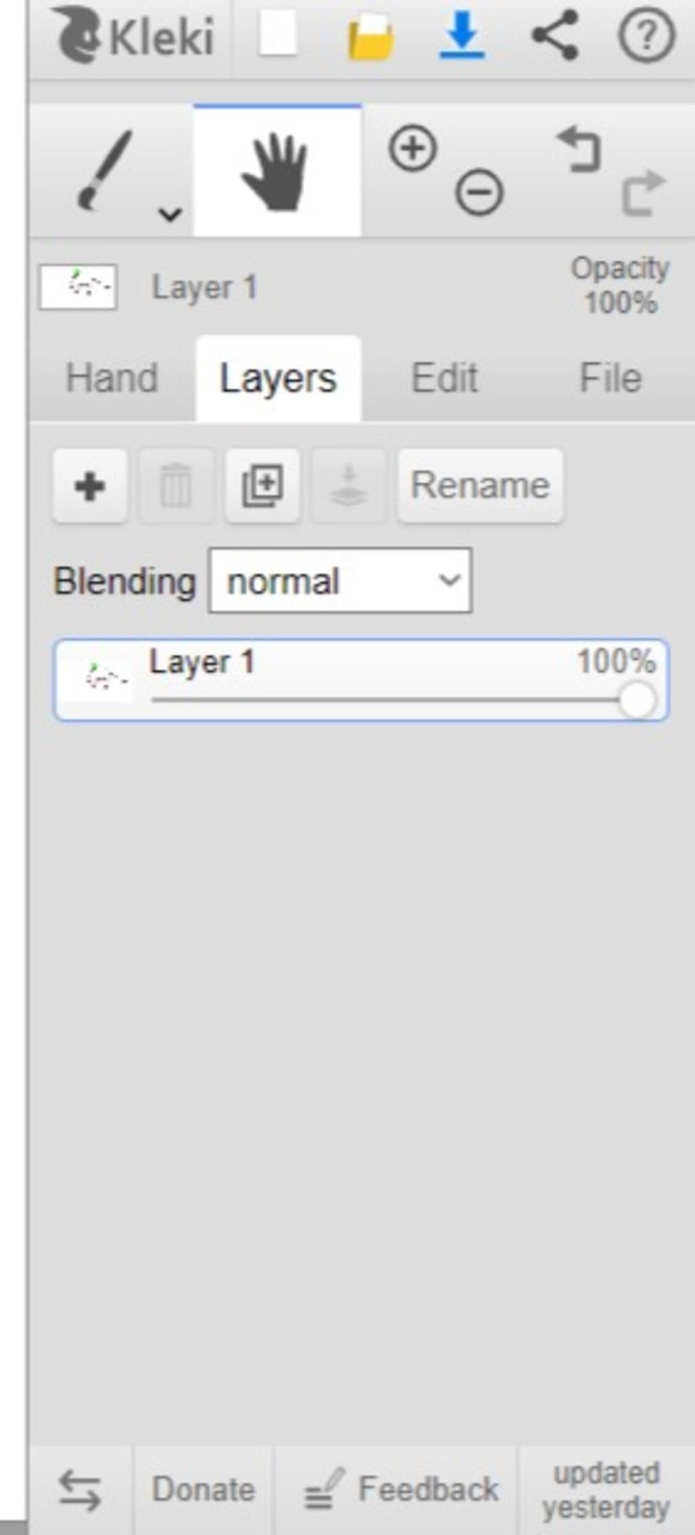Select the Brush tool
This screenshot has height=1535, width=695.
click(105, 171)
